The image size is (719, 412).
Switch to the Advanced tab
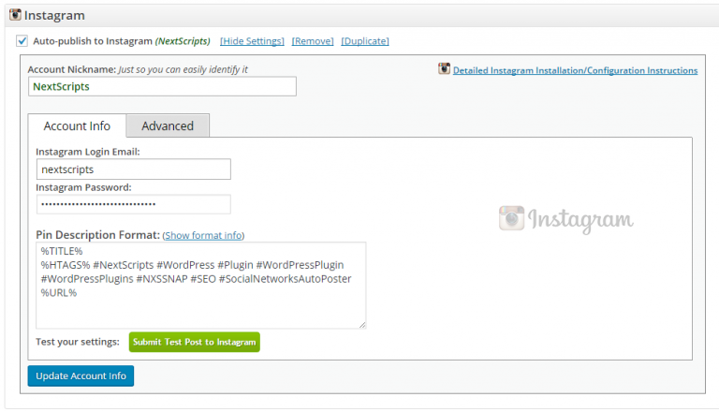(168, 125)
